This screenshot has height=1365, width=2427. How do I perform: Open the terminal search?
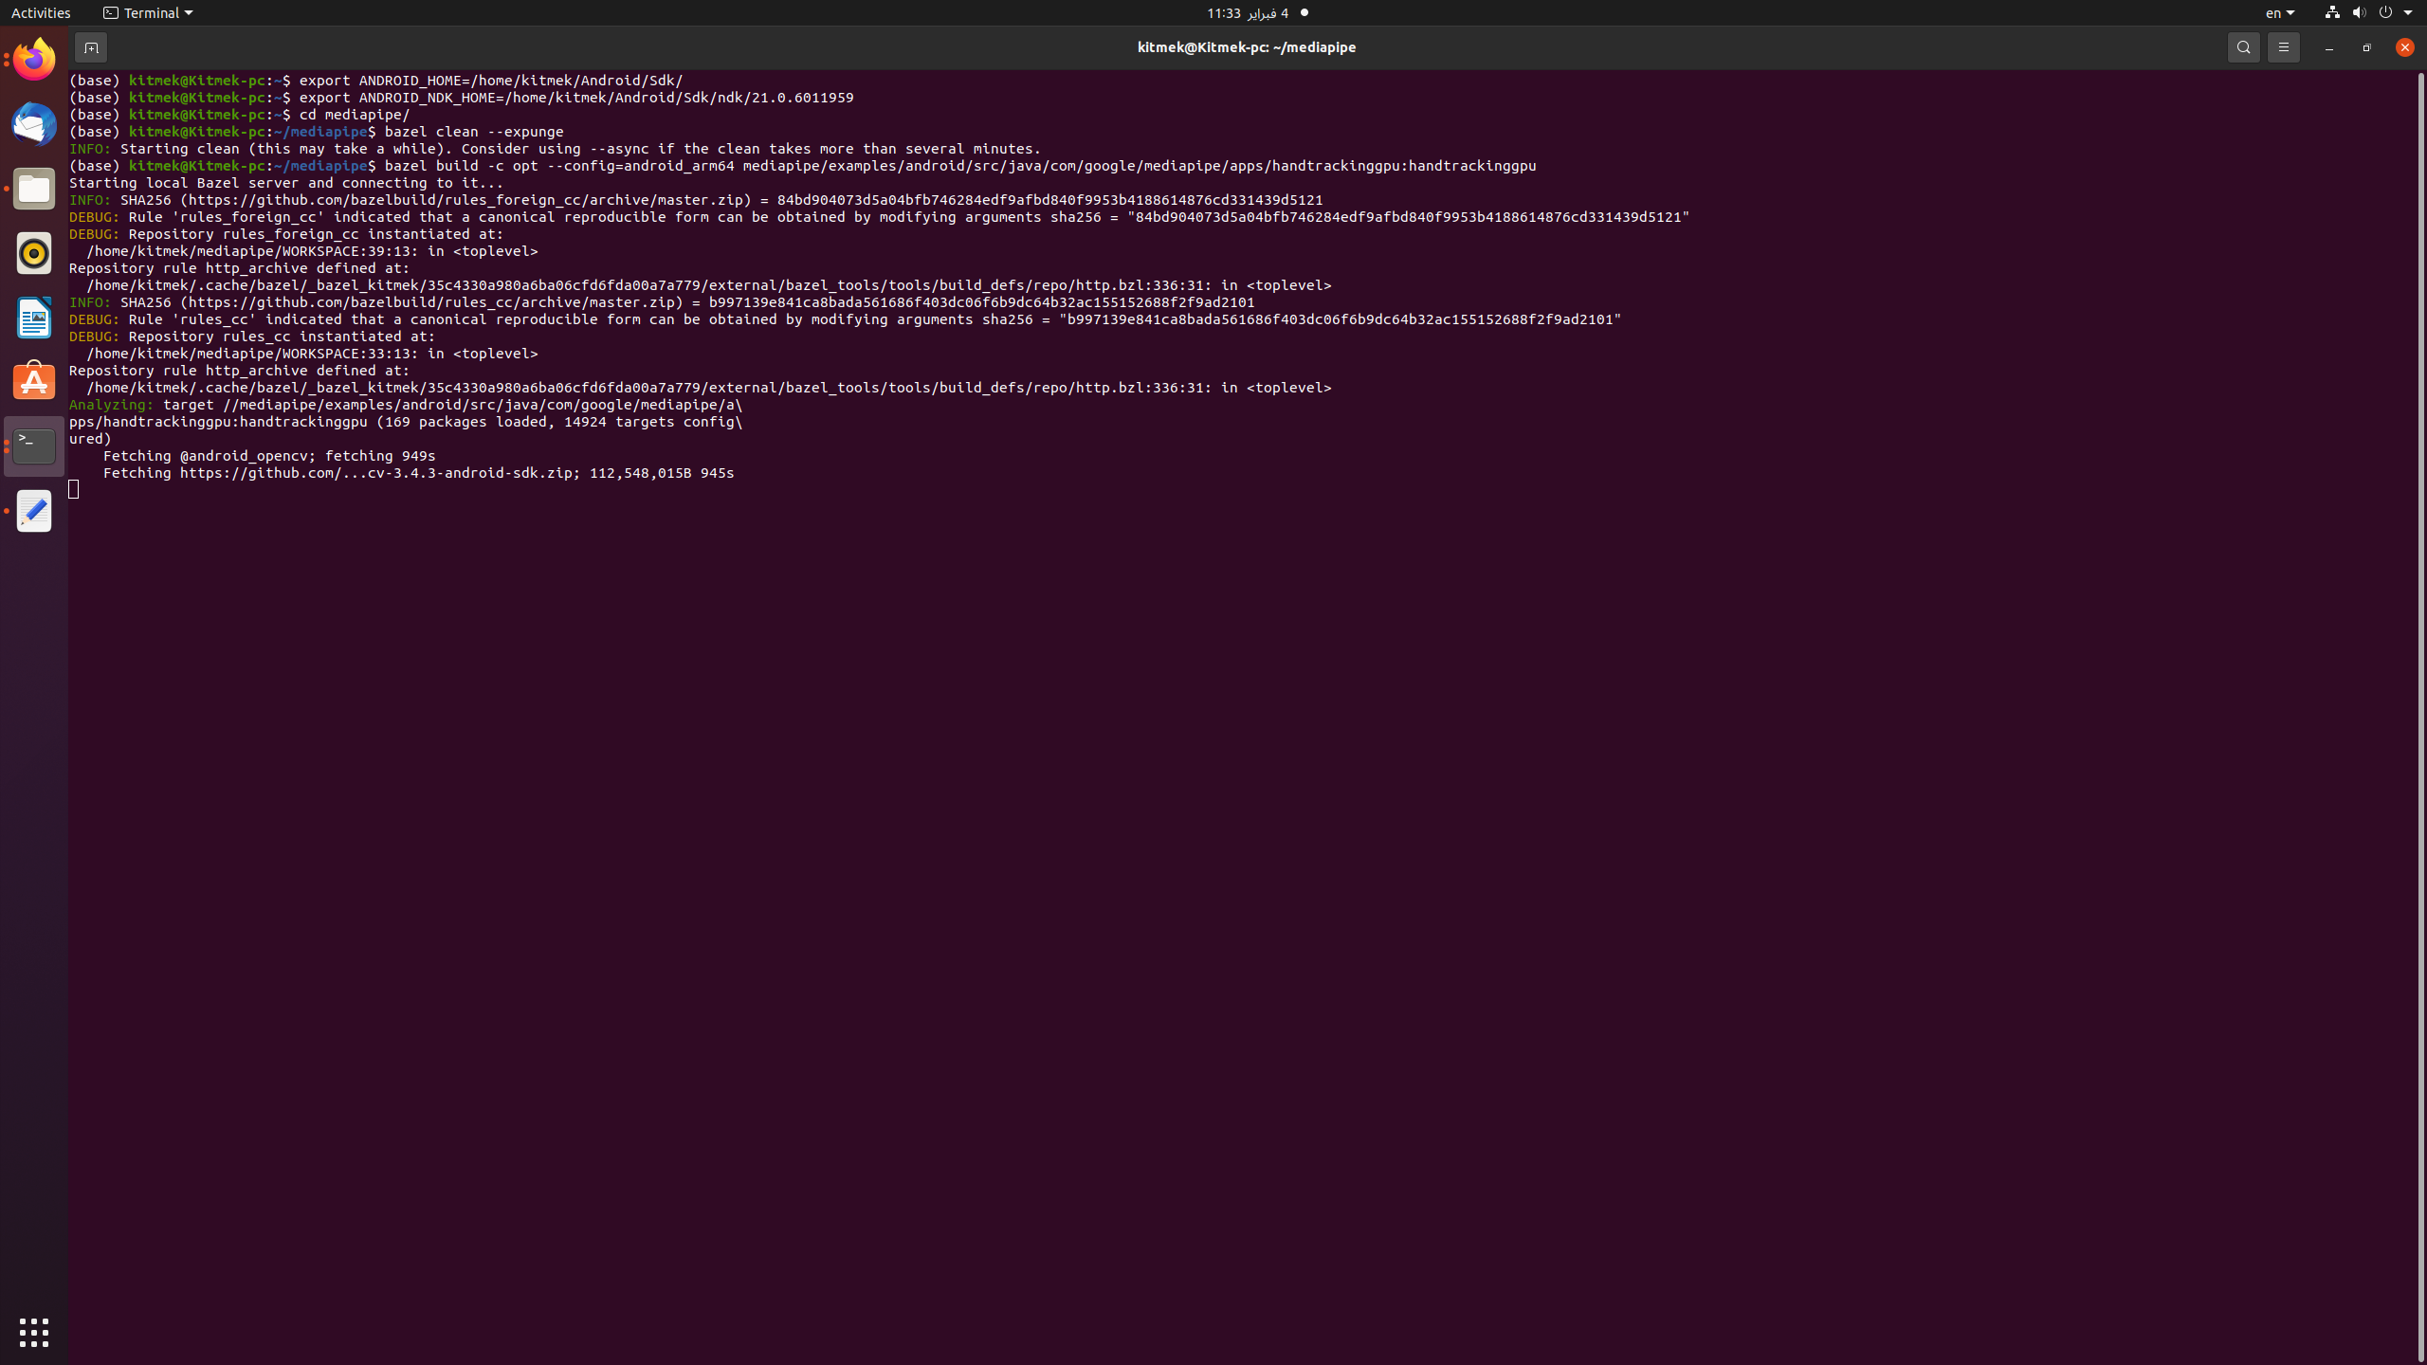2244,46
